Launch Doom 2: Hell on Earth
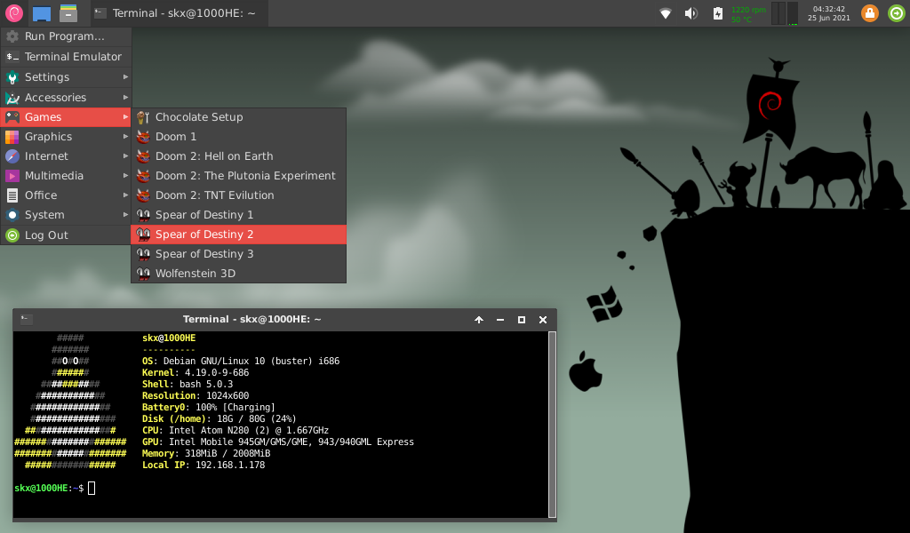Image resolution: width=910 pixels, height=533 pixels. pyautogui.click(x=238, y=156)
